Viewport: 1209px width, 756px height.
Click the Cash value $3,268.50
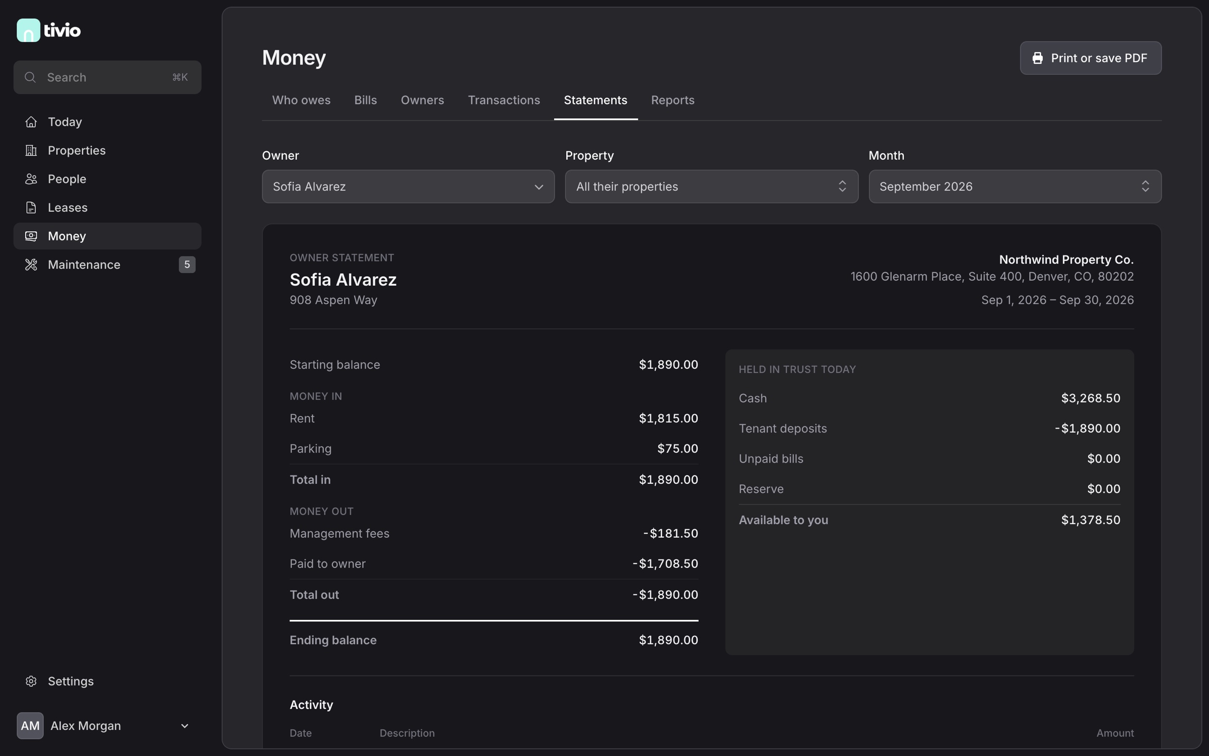[1091, 398]
